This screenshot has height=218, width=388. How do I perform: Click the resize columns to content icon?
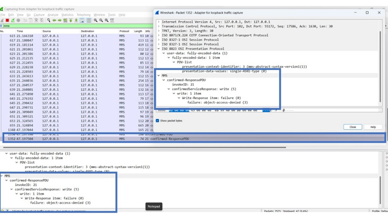coord(112,20)
